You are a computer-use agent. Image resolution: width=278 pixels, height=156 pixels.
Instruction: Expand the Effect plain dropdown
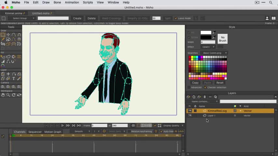pyautogui.click(x=208, y=47)
